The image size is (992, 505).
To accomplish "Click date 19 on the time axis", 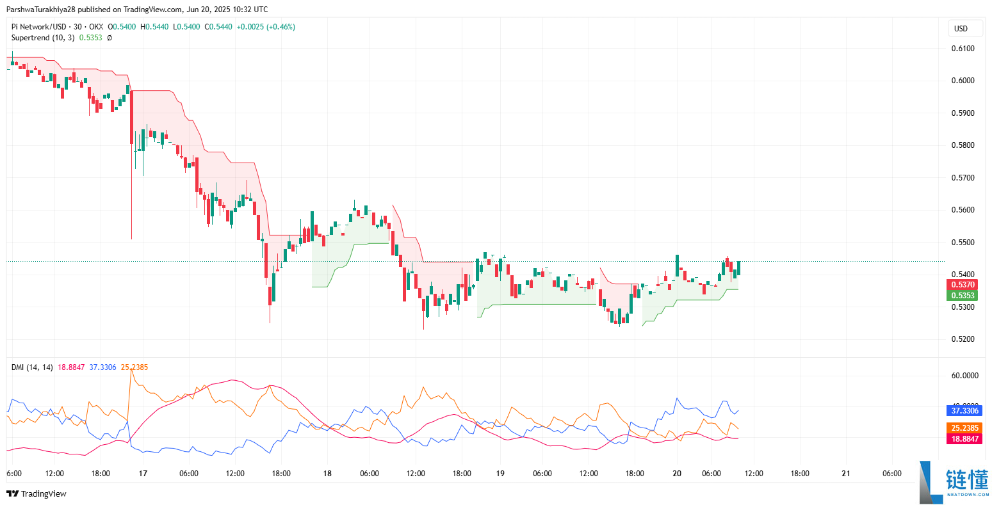I will (x=500, y=474).
